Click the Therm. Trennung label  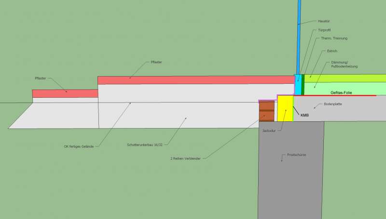[334, 38]
